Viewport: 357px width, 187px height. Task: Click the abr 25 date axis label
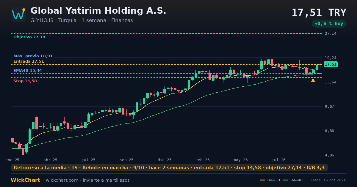point(51,160)
